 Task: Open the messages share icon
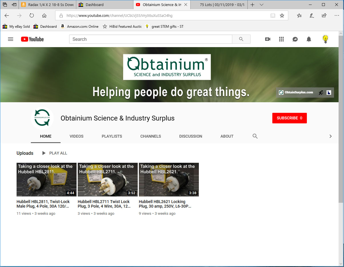(295, 39)
